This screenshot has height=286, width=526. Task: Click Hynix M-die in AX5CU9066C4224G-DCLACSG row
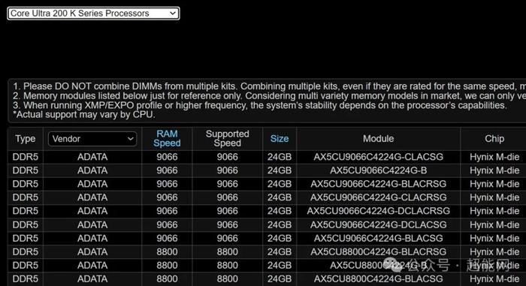494,224
